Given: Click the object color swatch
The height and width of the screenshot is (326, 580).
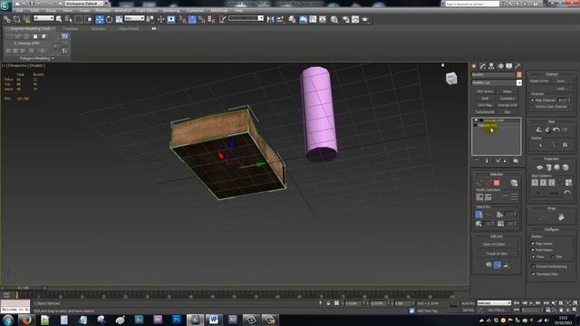Looking at the screenshot, I should pyautogui.click(x=519, y=74).
